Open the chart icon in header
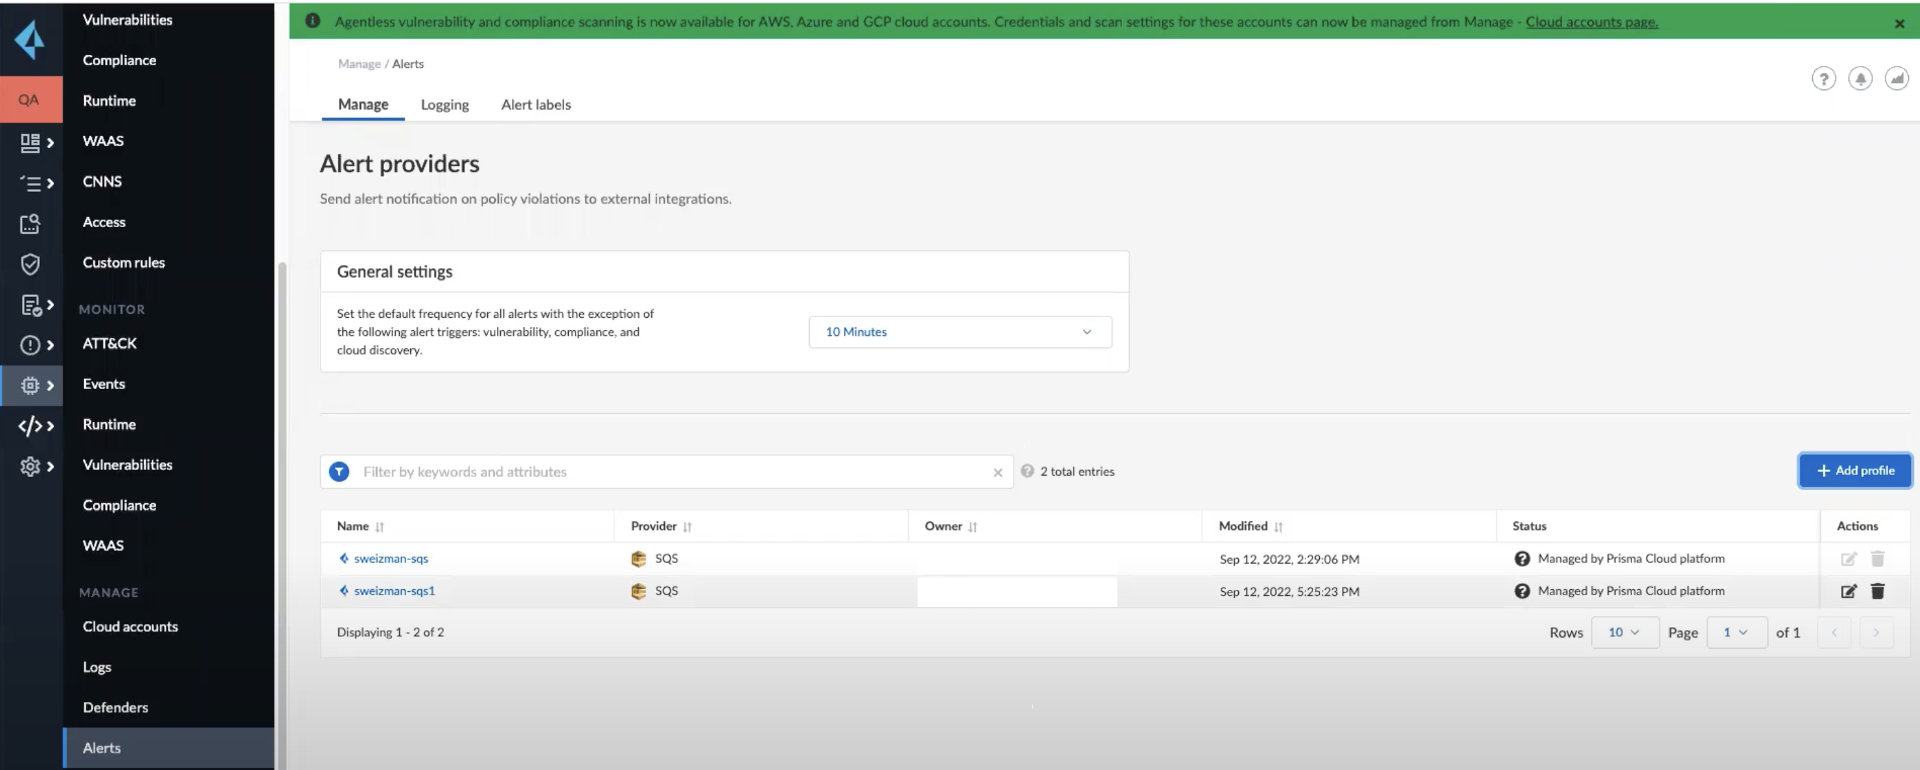1920x770 pixels. [1896, 78]
